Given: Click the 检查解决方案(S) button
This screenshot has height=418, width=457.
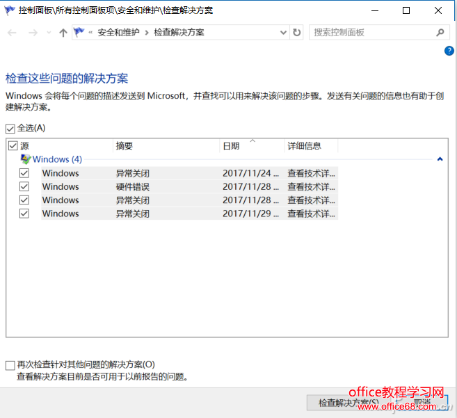Looking at the screenshot, I should pyautogui.click(x=349, y=403).
